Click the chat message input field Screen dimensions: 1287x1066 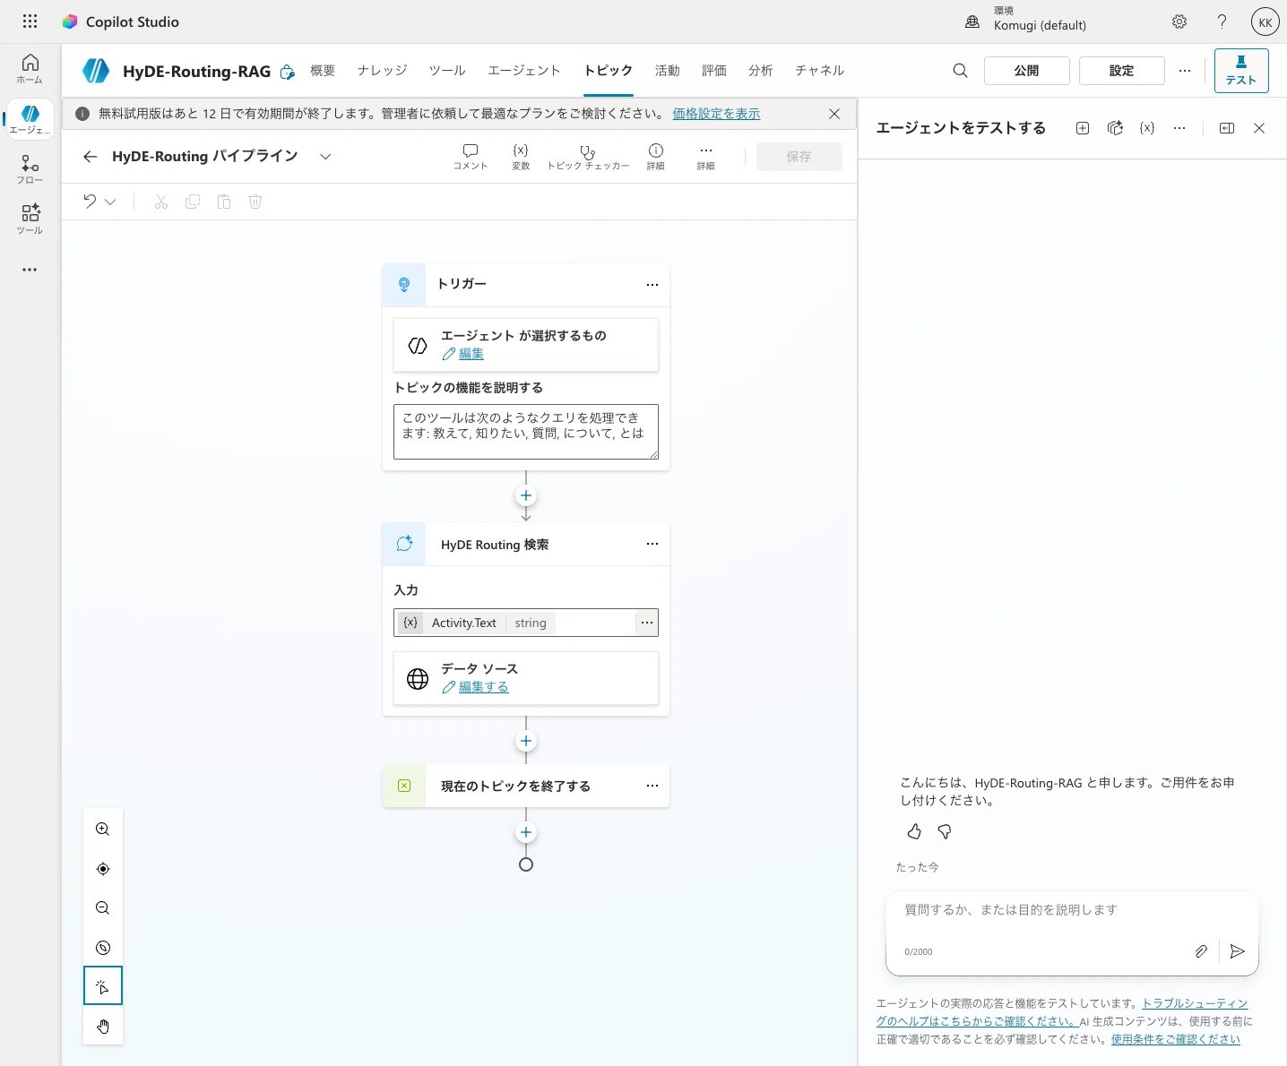[1072, 910]
